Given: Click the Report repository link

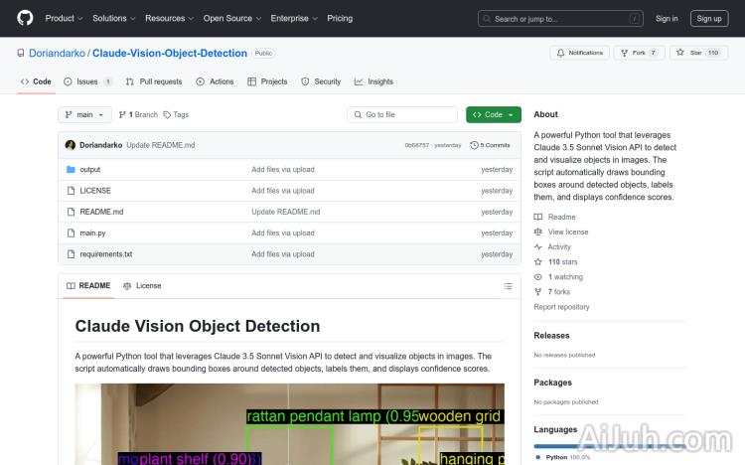Looking at the screenshot, I should tap(561, 307).
